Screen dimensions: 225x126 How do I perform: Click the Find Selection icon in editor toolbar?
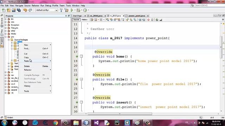(x=108, y=20)
